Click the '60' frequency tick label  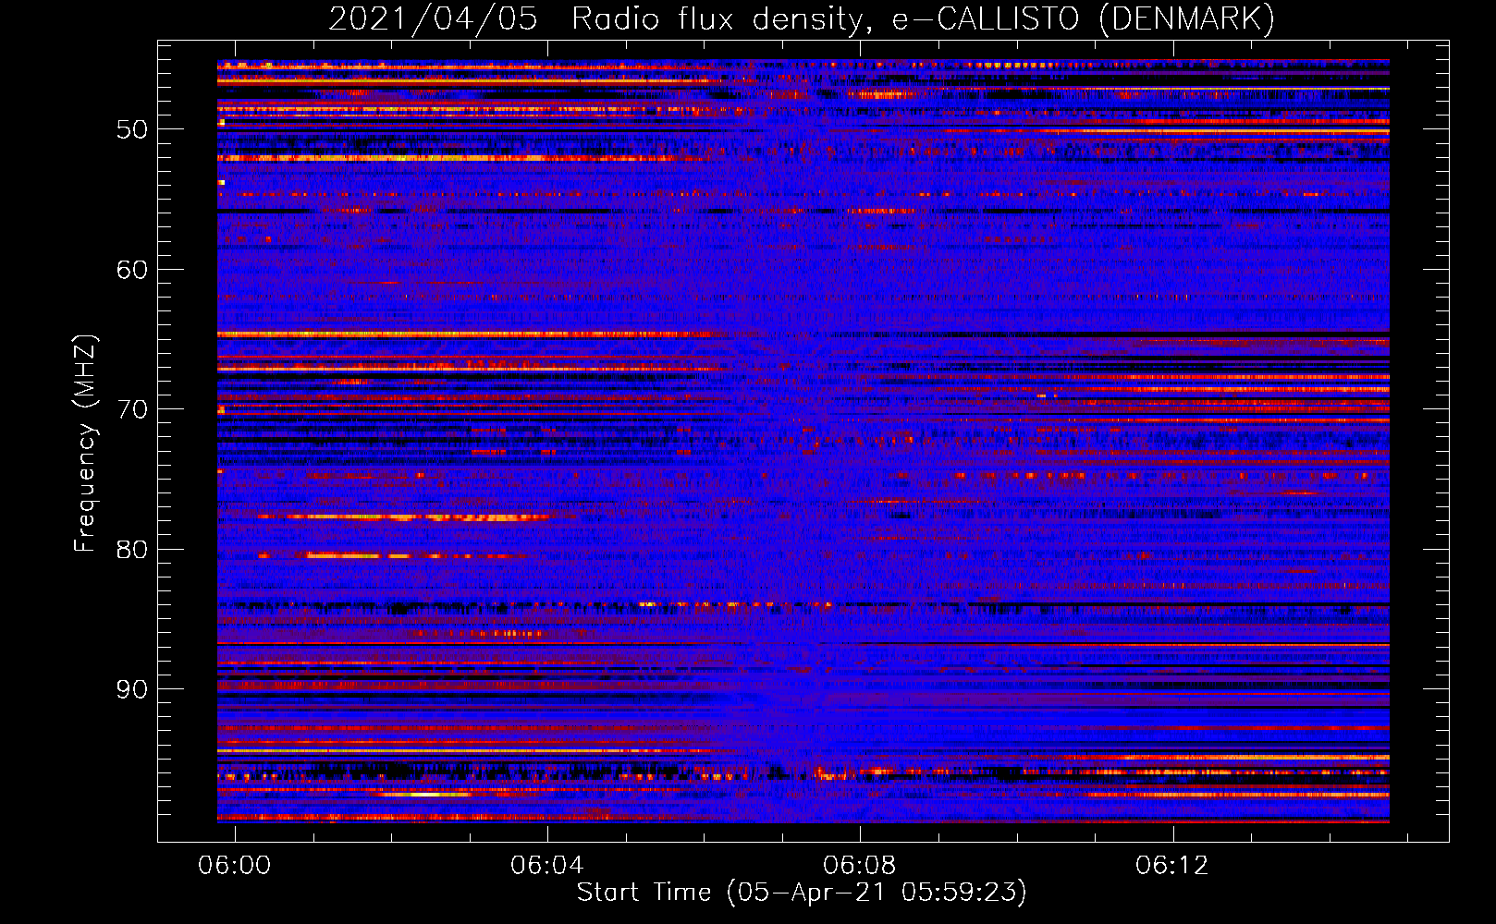(132, 270)
